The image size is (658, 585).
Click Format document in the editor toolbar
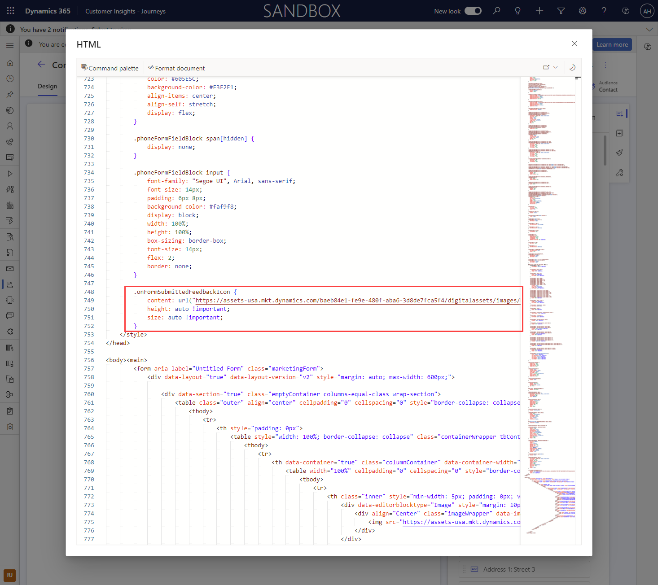[176, 68]
